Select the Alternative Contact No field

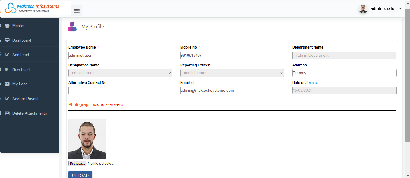click(121, 91)
